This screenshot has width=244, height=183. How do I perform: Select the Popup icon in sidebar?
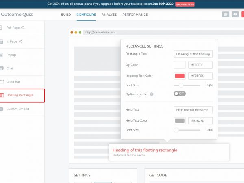pyautogui.click(x=2, y=55)
